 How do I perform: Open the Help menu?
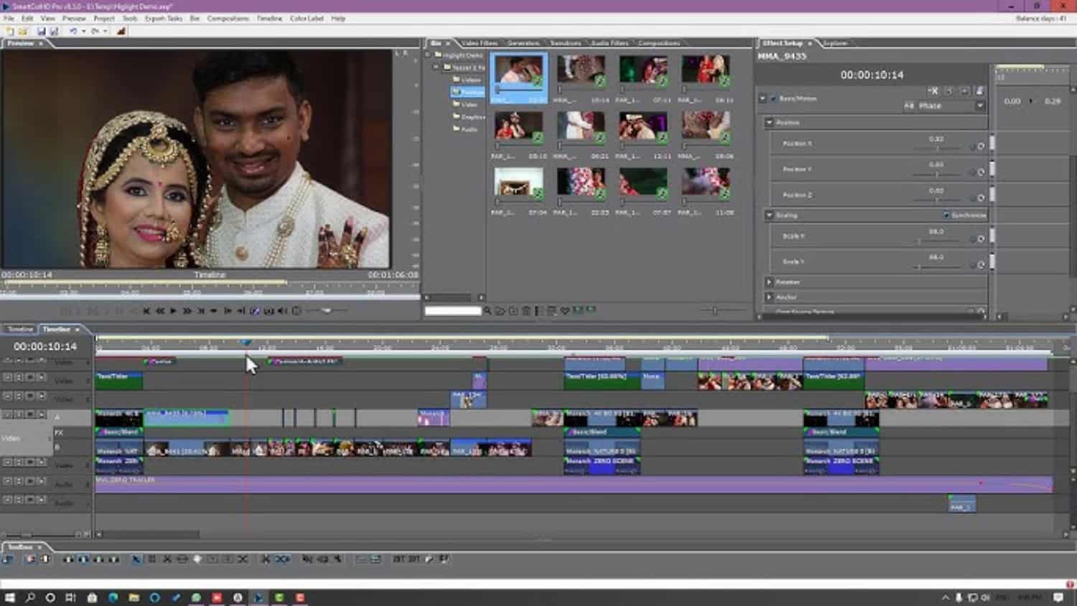coord(338,19)
